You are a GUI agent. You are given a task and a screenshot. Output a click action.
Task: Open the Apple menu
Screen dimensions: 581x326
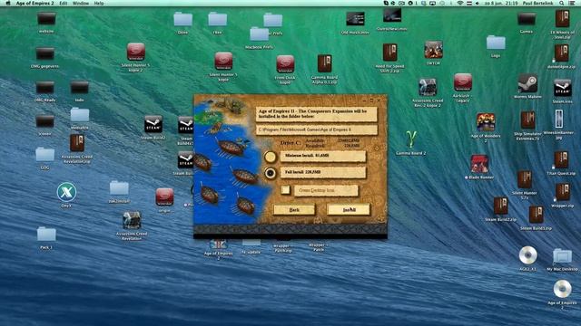pyautogui.click(x=8, y=3)
